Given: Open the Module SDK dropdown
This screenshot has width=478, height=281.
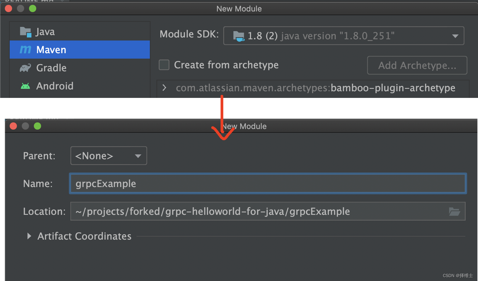Looking at the screenshot, I should [344, 36].
